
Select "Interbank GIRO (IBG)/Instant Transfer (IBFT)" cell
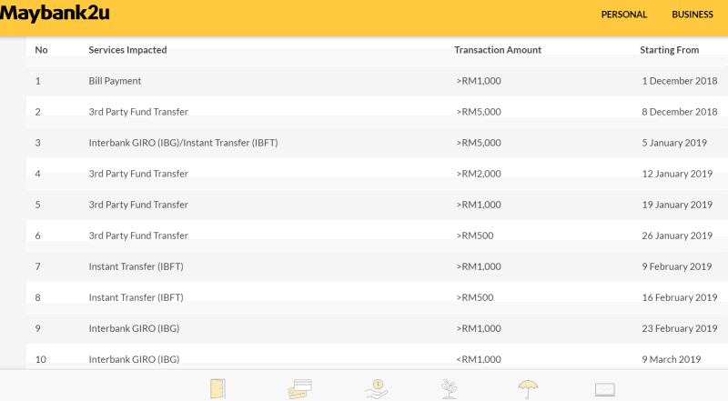[x=184, y=143]
